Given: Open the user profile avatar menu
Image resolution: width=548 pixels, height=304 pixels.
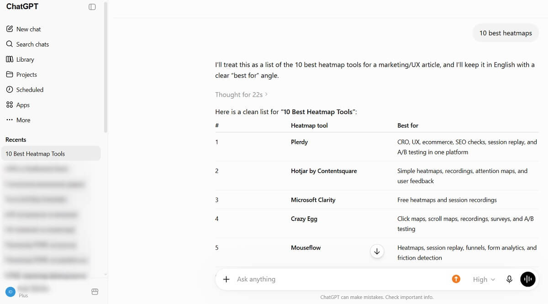Looking at the screenshot, I should [x=10, y=291].
